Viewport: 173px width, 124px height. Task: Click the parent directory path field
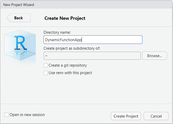(x=92, y=56)
